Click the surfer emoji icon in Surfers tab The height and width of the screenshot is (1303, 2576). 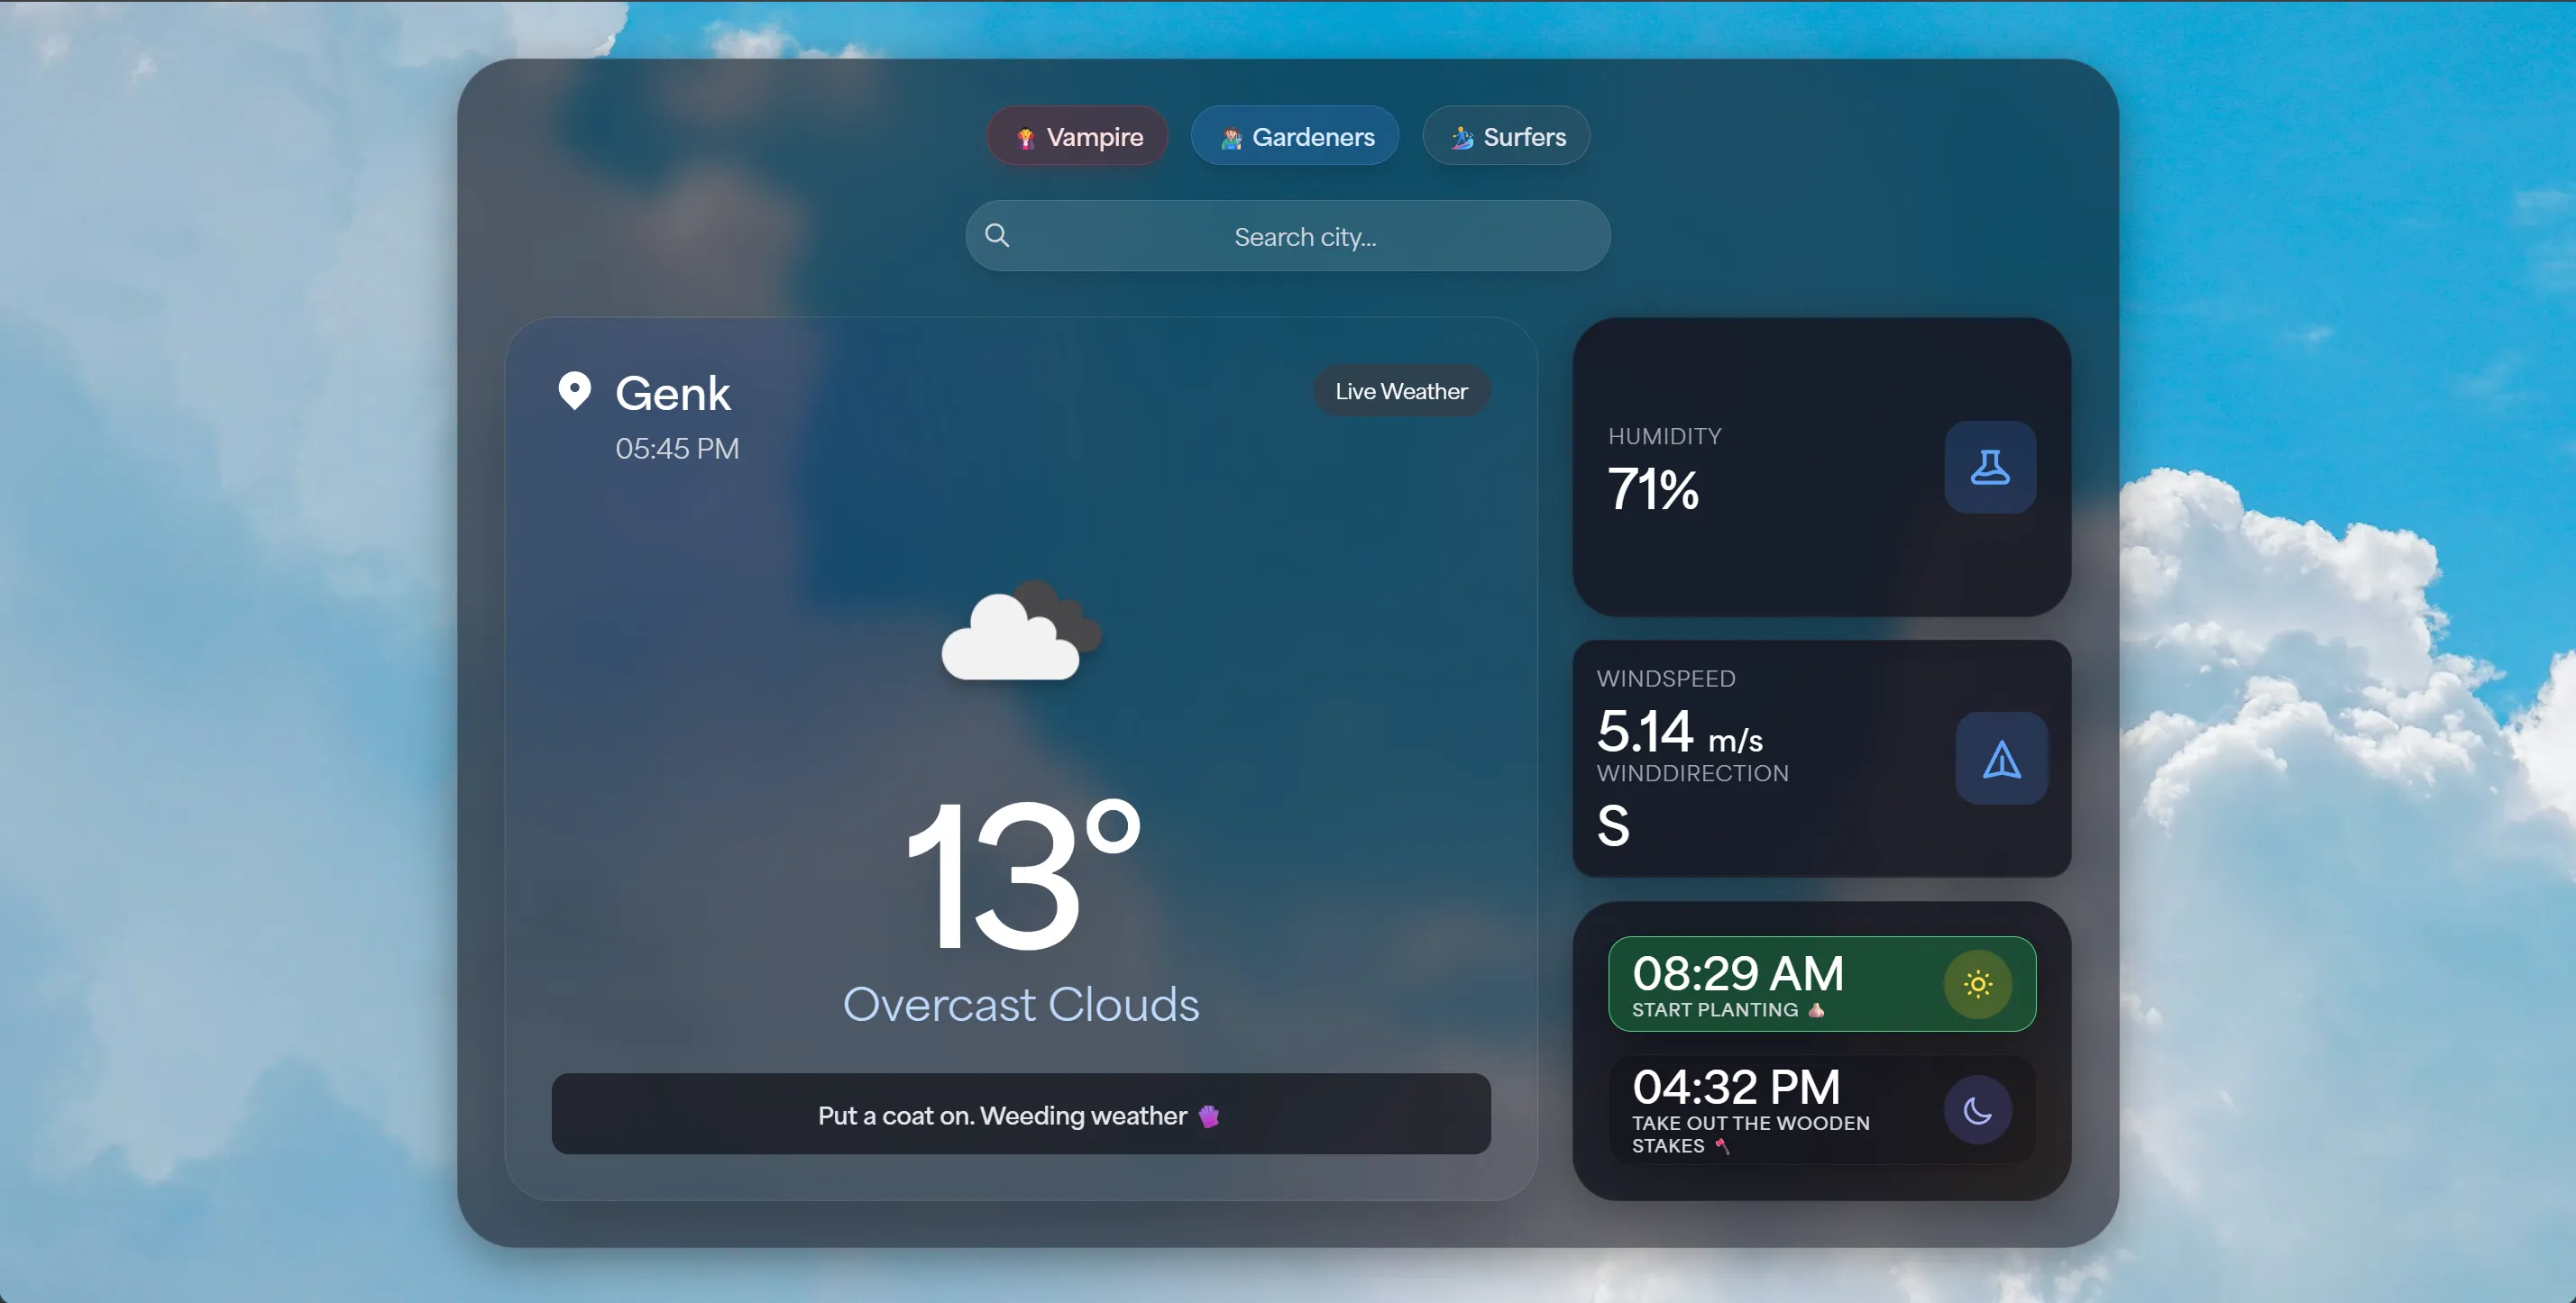pyautogui.click(x=1462, y=138)
